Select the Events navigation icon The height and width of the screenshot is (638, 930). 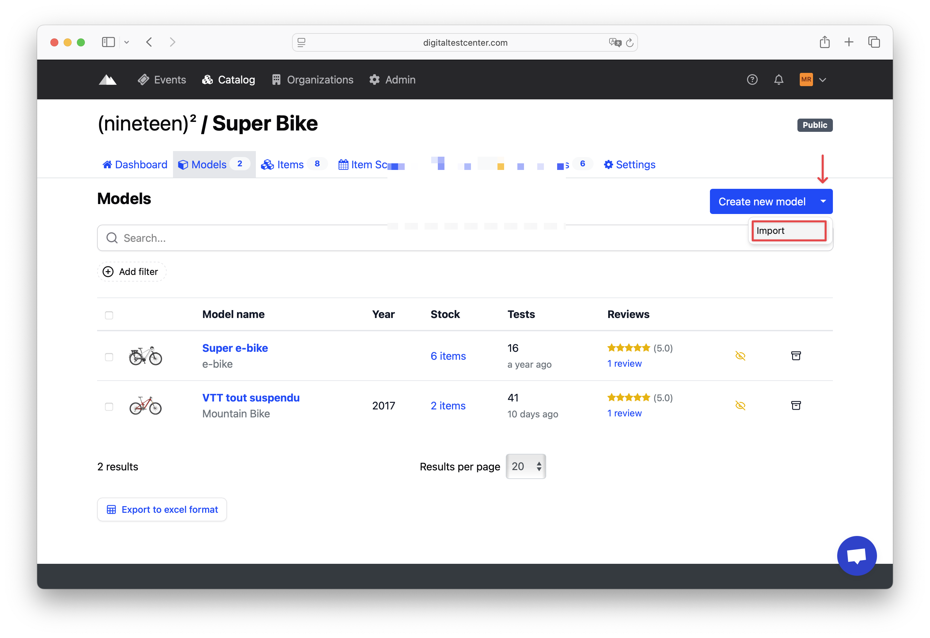coord(143,80)
